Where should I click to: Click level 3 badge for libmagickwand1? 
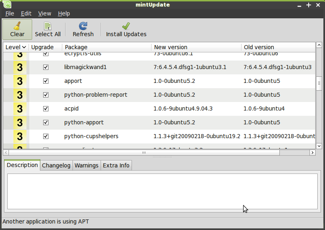(x=20, y=67)
